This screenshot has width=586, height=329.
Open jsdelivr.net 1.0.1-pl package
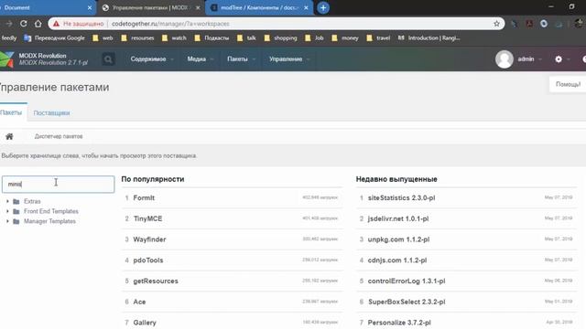pos(398,218)
